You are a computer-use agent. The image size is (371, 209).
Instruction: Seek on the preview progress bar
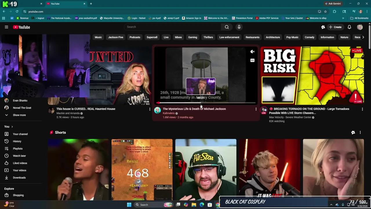(x=206, y=103)
